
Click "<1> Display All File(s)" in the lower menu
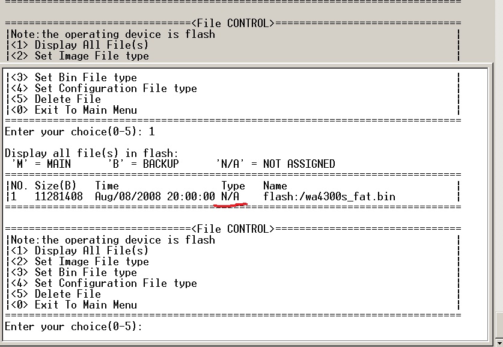(91, 251)
